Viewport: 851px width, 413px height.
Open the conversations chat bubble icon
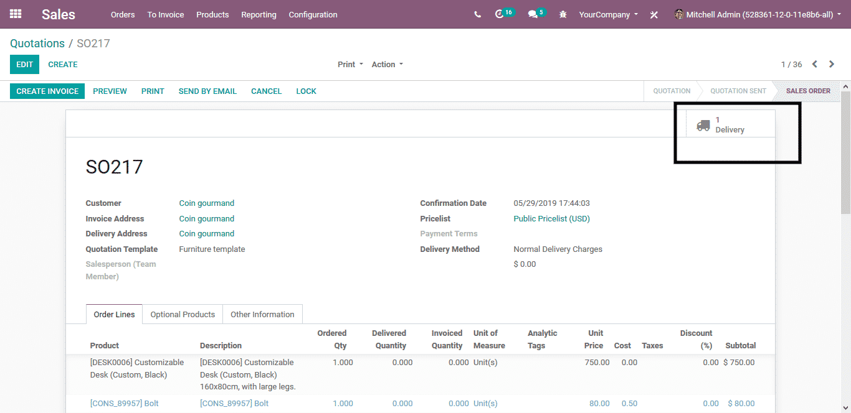point(533,14)
